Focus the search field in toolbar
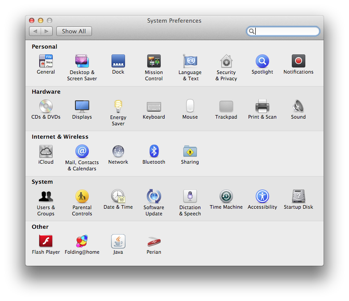Viewport: 349px width, 301px height. coord(283,31)
